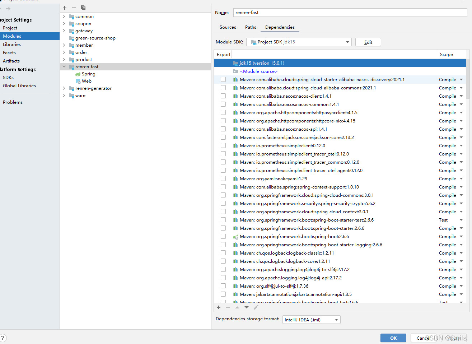The image size is (472, 344).
Task: Select Spring facet icon under renren-fast
Action: [x=78, y=74]
